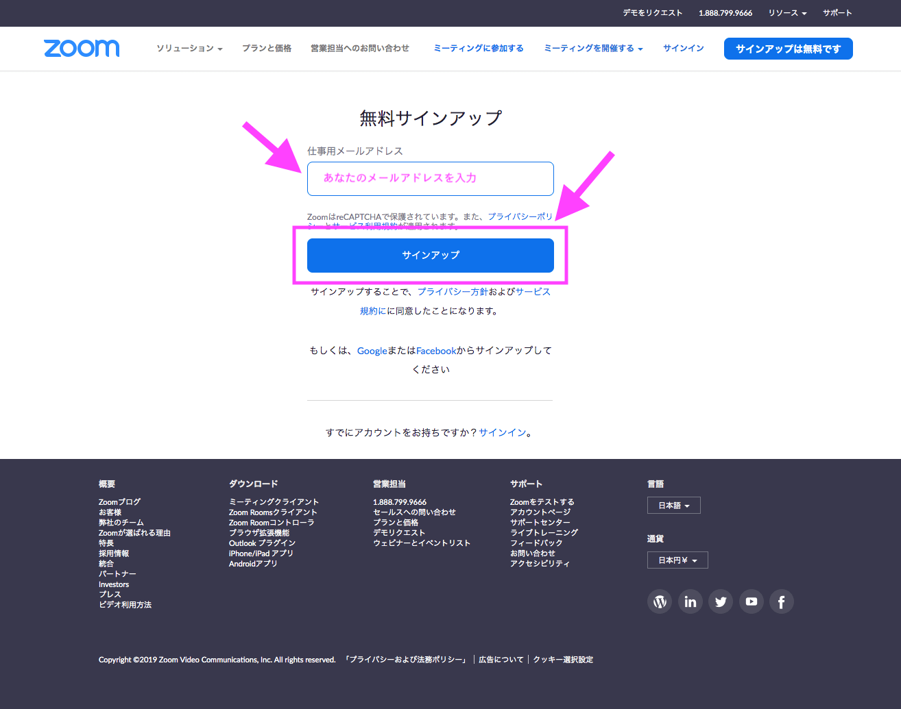901x709 pixels.
Task: Open 営業担当へのお問い合わせ in navigation
Action: pyautogui.click(x=360, y=48)
